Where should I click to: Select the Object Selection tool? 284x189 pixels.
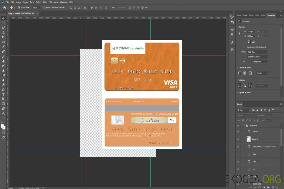point(3,33)
